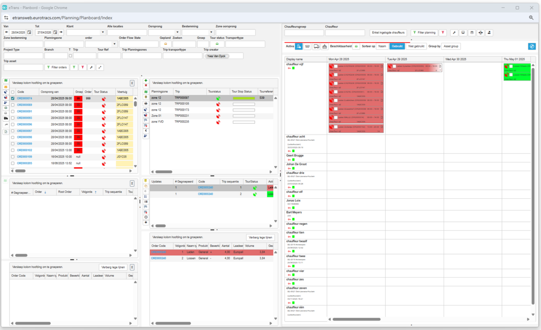Click the green plus icon above the trips grid
The image size is (541, 330).
click(x=146, y=81)
